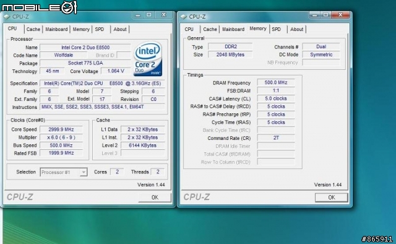Click the DDR2 memory type value
This screenshot has height=244, width=396.
point(230,47)
